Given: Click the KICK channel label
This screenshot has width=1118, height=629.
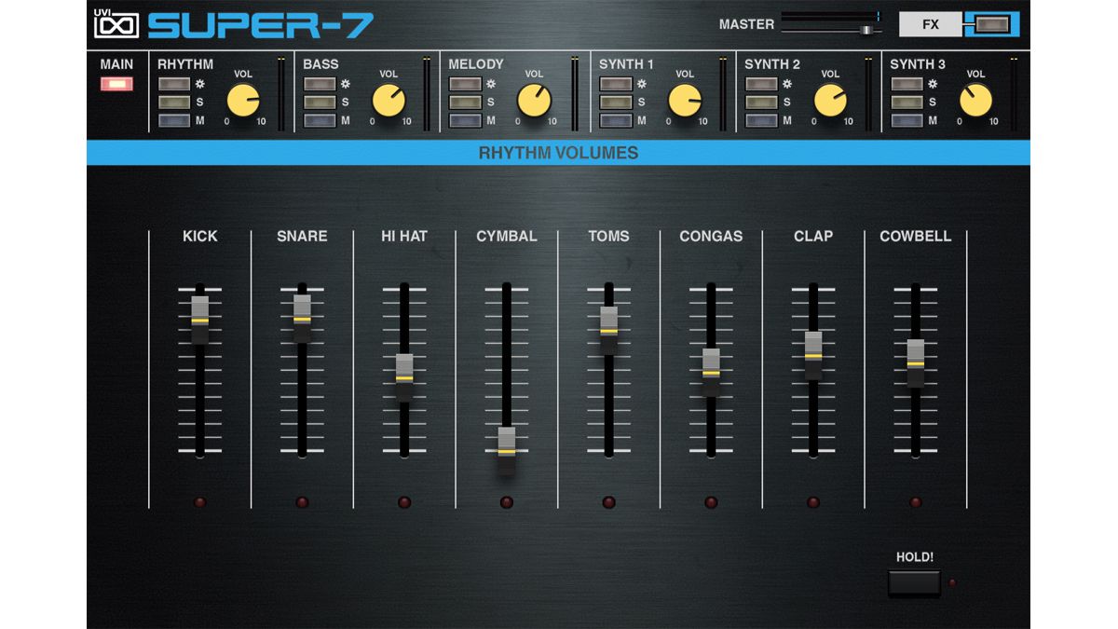Looking at the screenshot, I should tap(200, 237).
